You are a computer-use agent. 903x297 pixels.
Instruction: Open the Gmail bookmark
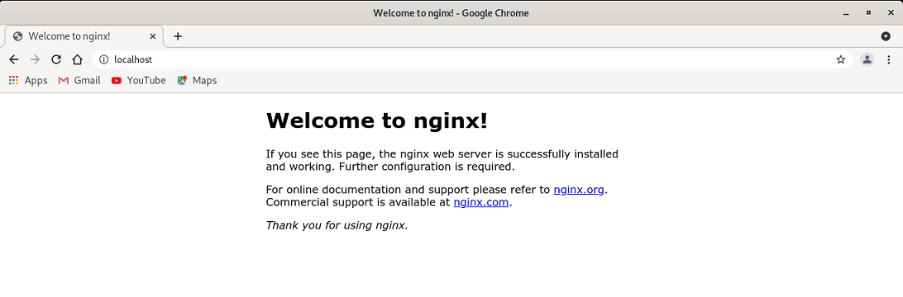[x=79, y=80]
